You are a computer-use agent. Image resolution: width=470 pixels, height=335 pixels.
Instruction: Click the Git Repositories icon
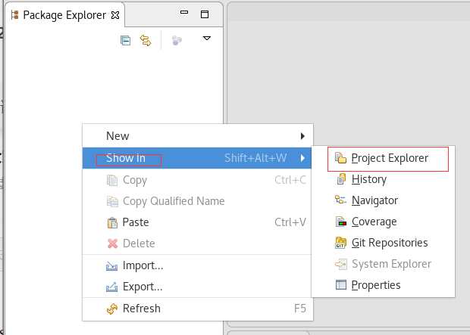coord(341,243)
